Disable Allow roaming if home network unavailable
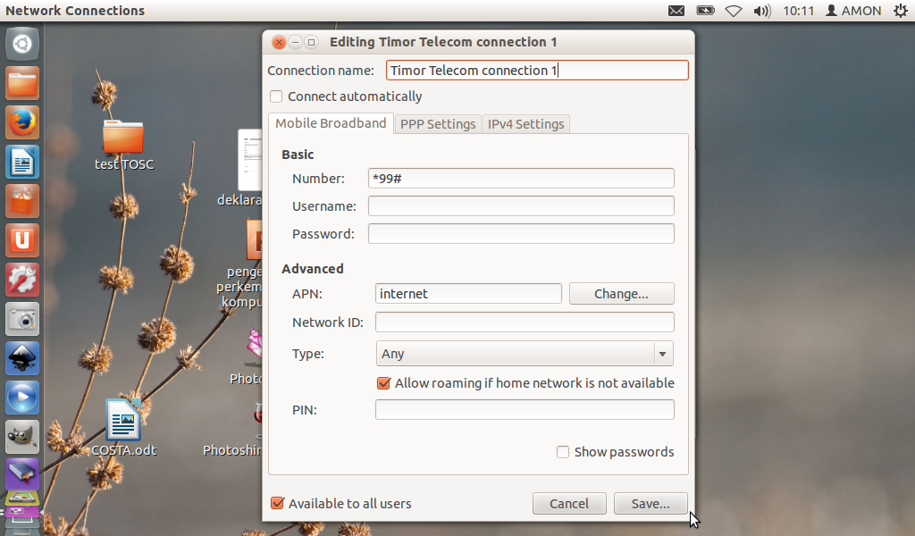This screenshot has height=536, width=915. pos(384,382)
